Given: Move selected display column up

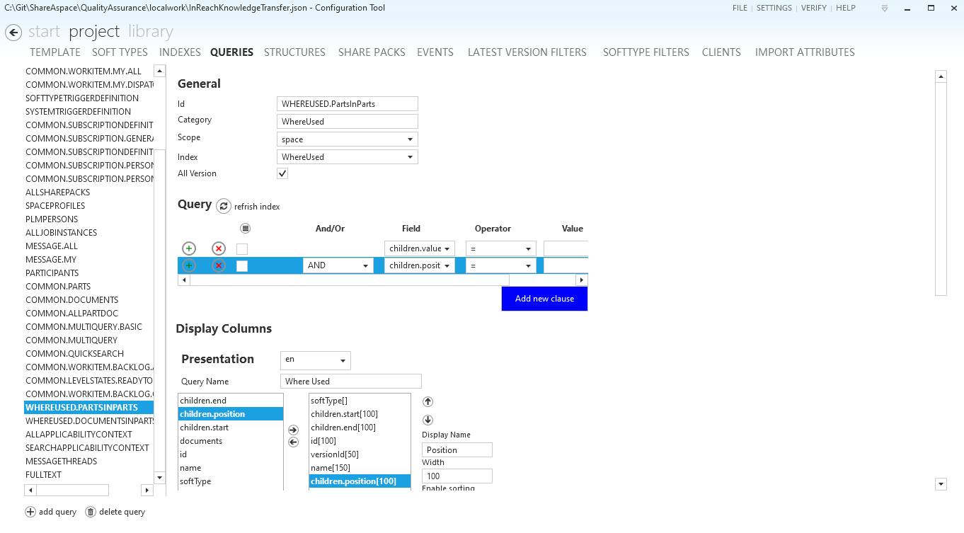Looking at the screenshot, I should [x=428, y=401].
